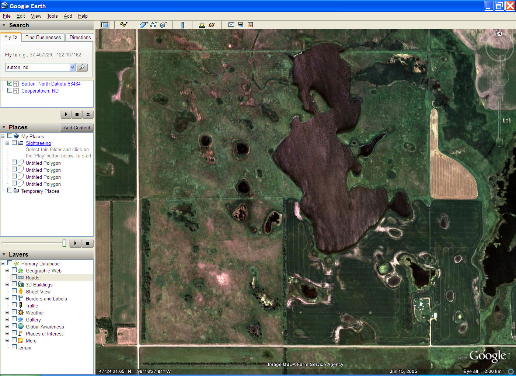Click the 3D Buildings layer icon

click(x=21, y=285)
